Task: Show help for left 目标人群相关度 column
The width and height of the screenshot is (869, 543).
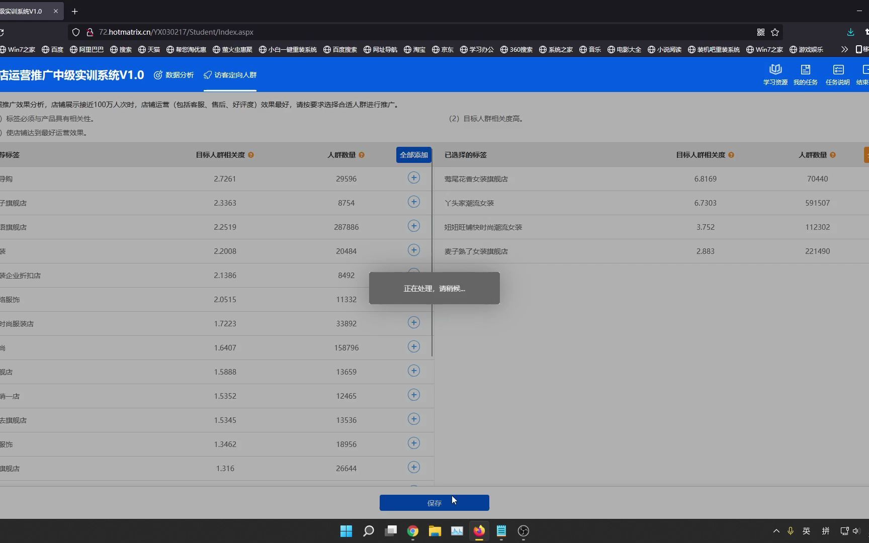Action: click(251, 155)
